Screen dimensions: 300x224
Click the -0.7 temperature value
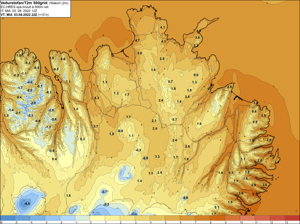click(40, 86)
